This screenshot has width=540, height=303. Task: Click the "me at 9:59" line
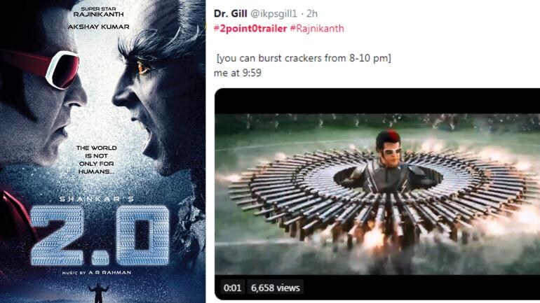[x=238, y=71]
